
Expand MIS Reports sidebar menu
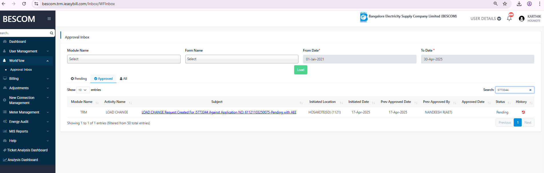pos(26,131)
